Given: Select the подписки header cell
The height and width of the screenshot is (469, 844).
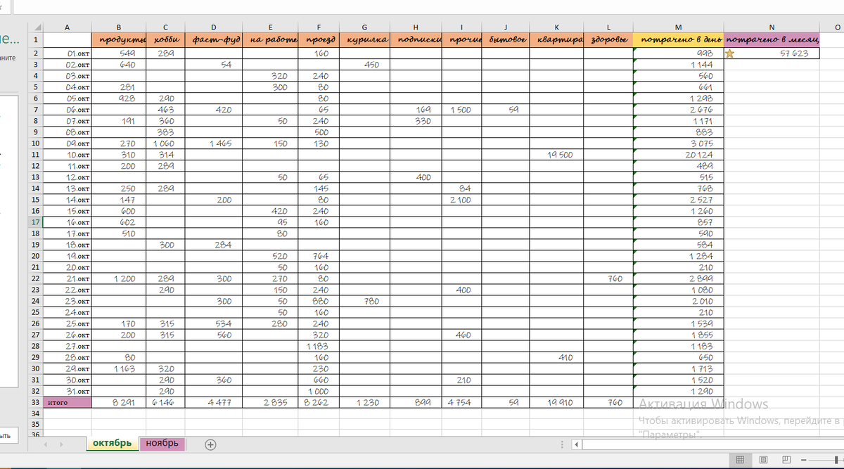Looking at the screenshot, I should coord(416,40).
